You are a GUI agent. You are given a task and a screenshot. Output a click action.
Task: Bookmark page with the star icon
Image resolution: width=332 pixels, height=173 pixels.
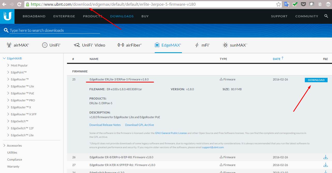coord(278,4)
